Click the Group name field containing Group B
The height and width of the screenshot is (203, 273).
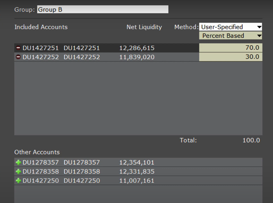(x=102, y=9)
